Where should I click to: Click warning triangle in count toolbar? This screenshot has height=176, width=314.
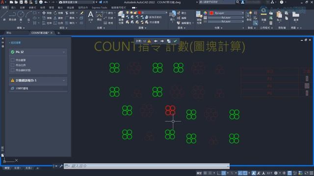(149, 41)
